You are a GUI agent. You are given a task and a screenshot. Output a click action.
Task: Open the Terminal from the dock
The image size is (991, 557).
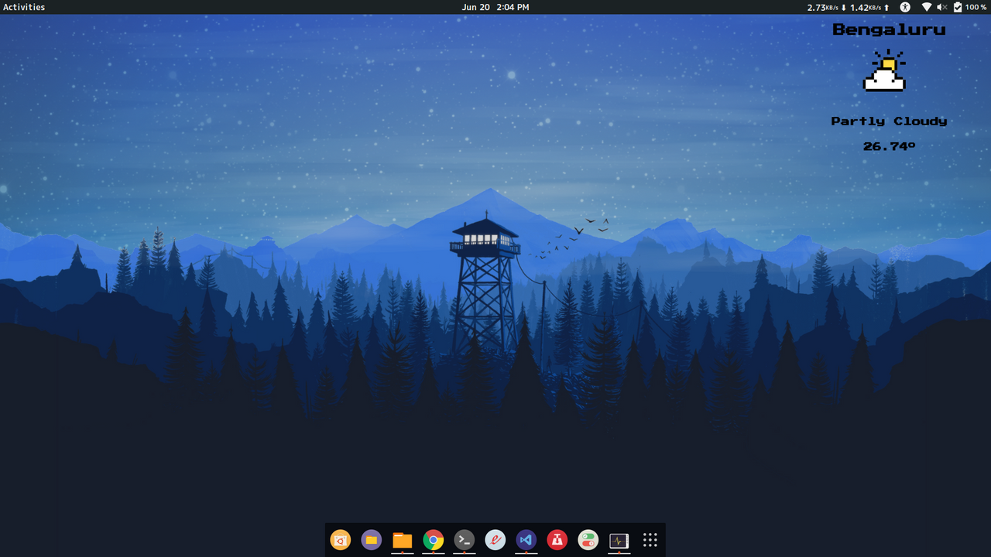465,540
